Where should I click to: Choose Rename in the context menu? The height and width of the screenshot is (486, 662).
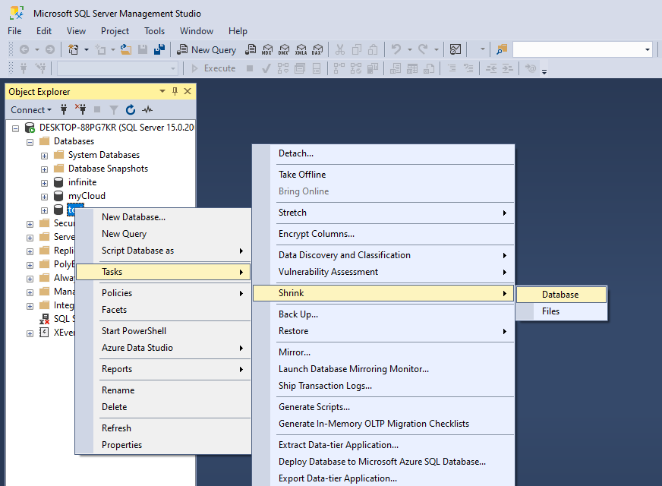(163, 390)
